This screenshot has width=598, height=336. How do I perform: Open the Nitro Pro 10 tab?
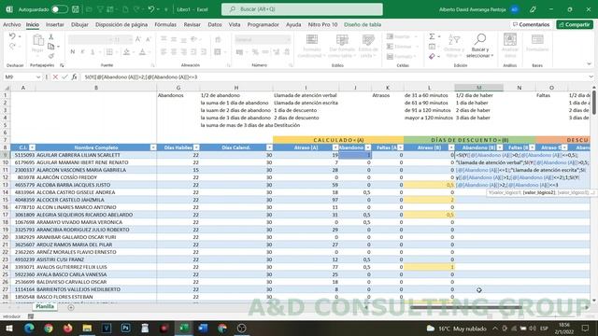(322, 24)
